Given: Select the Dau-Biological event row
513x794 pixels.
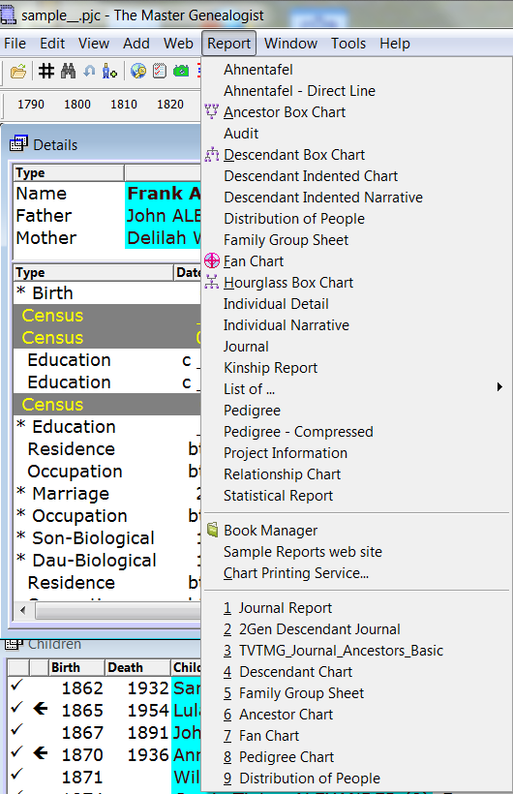Looking at the screenshot, I should [x=107, y=560].
